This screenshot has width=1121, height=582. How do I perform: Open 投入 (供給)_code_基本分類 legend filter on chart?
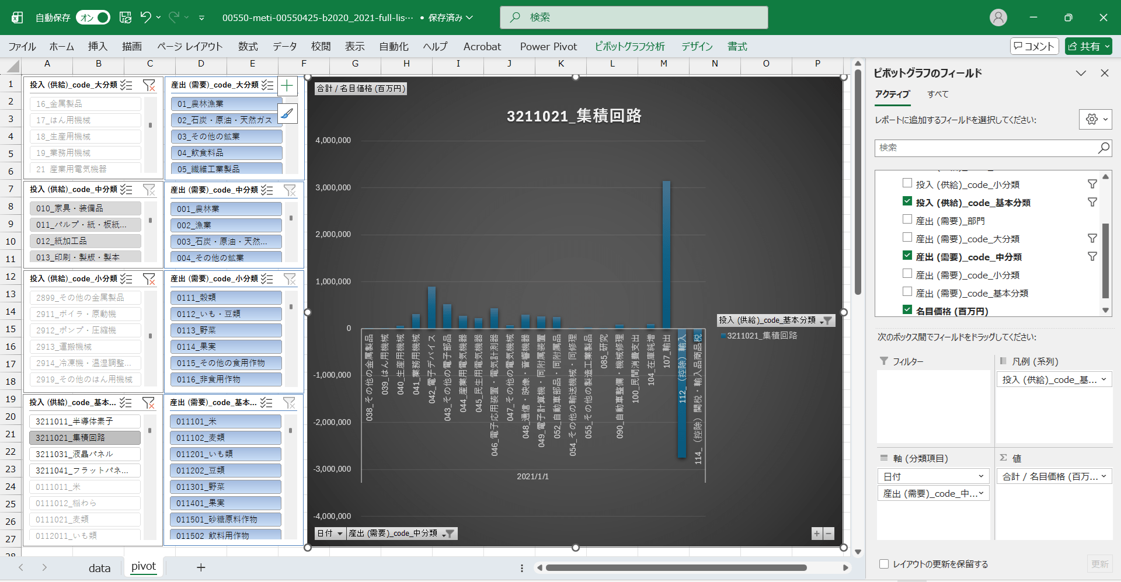pos(826,320)
